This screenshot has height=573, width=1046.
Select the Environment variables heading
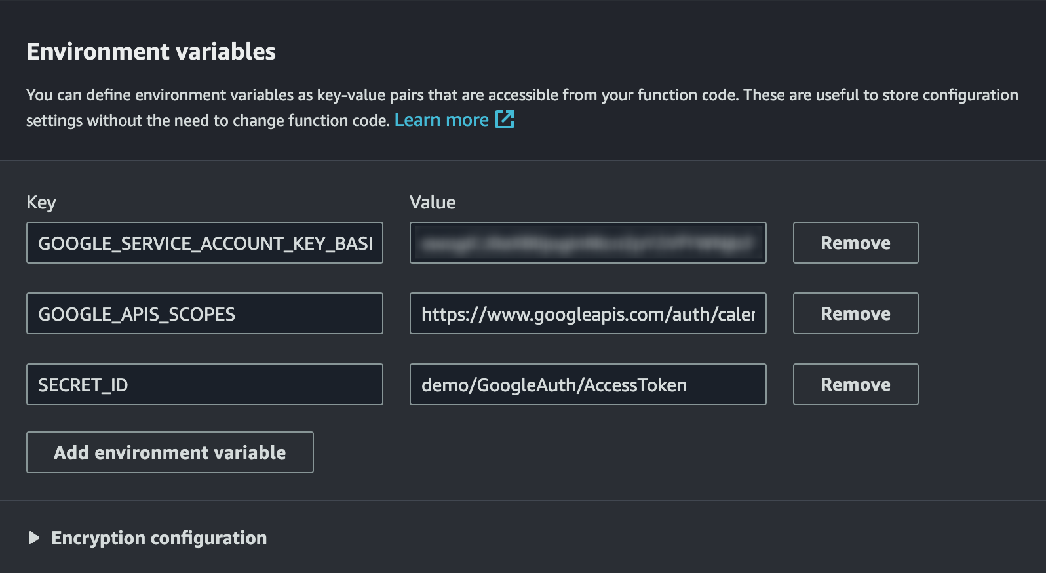[x=151, y=52]
